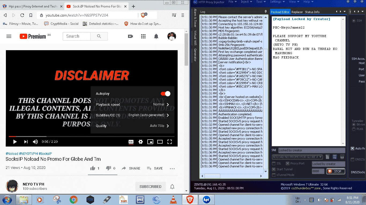Enter fullscreen on YouTube video
This screenshot has height=205, width=366.
tap(170, 142)
